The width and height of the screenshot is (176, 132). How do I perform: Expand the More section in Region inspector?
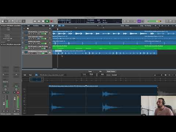coord(1,42)
